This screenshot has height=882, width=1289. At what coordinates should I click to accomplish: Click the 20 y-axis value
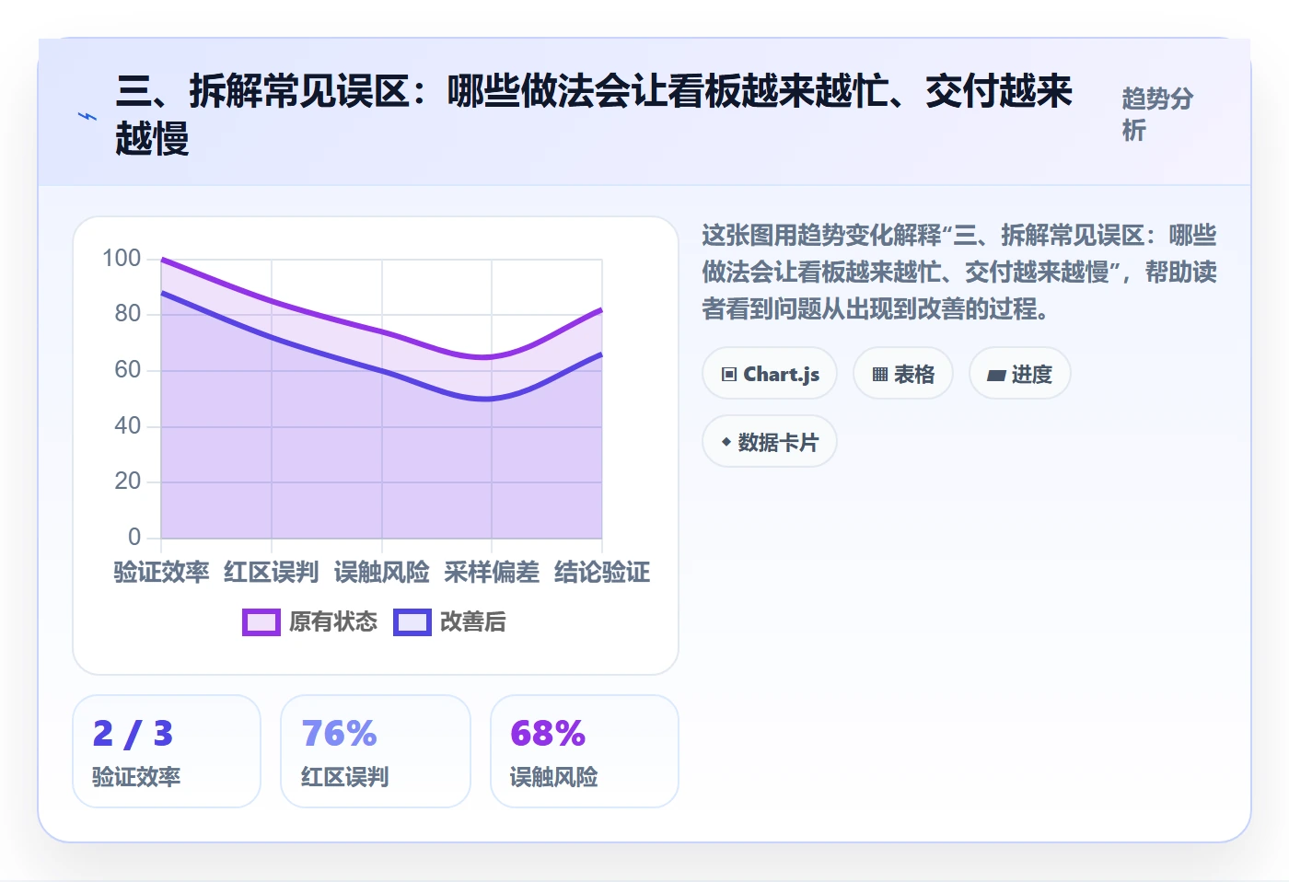(128, 482)
